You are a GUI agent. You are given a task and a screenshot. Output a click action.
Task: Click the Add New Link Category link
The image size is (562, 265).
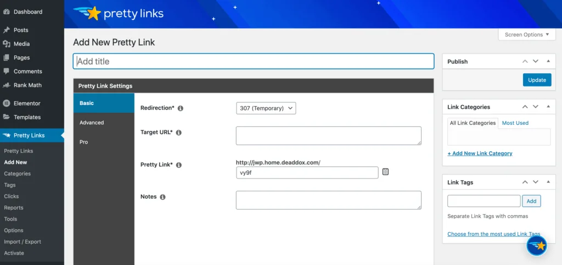click(480, 153)
